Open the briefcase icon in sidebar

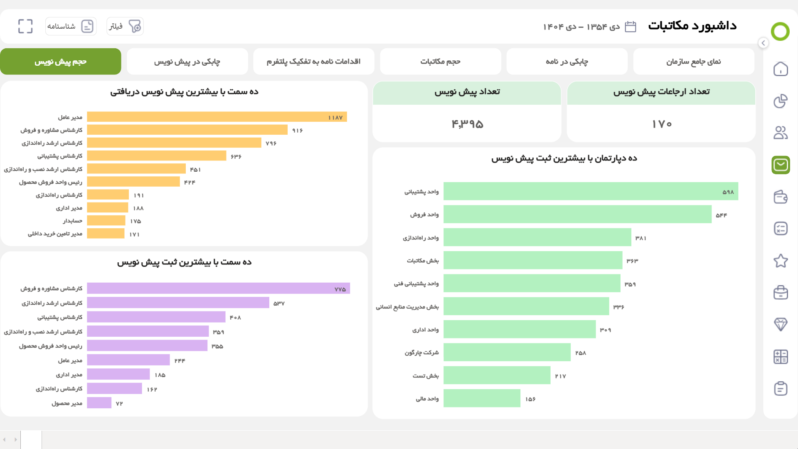[x=781, y=293]
